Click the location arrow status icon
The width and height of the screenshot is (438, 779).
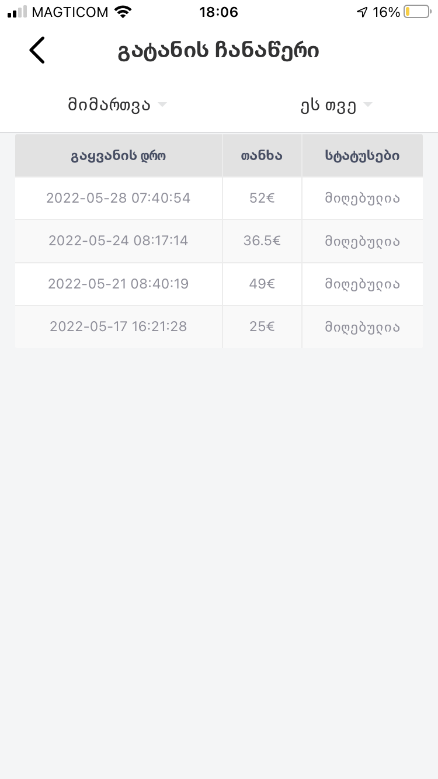coord(363,12)
